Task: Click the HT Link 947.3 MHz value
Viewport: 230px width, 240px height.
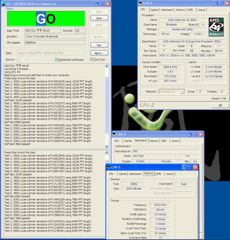Action: coord(170,81)
